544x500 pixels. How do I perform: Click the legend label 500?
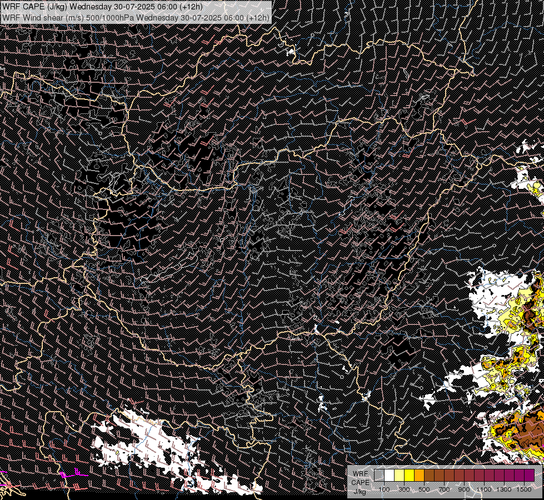click(425, 489)
